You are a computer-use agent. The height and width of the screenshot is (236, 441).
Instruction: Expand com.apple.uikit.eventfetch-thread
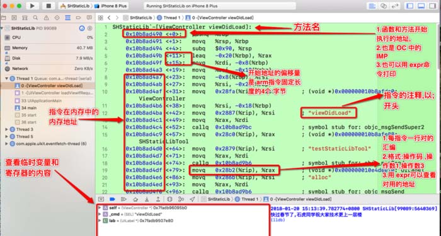(x=7, y=144)
